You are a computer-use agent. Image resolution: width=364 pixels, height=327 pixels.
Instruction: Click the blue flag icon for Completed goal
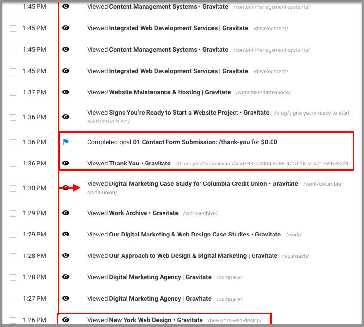pos(66,142)
